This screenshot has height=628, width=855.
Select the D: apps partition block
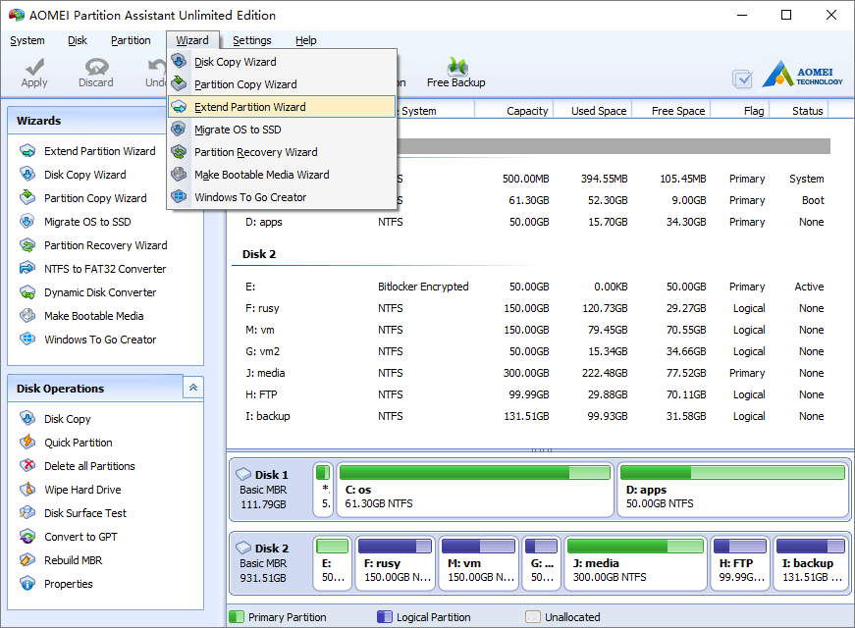point(732,490)
